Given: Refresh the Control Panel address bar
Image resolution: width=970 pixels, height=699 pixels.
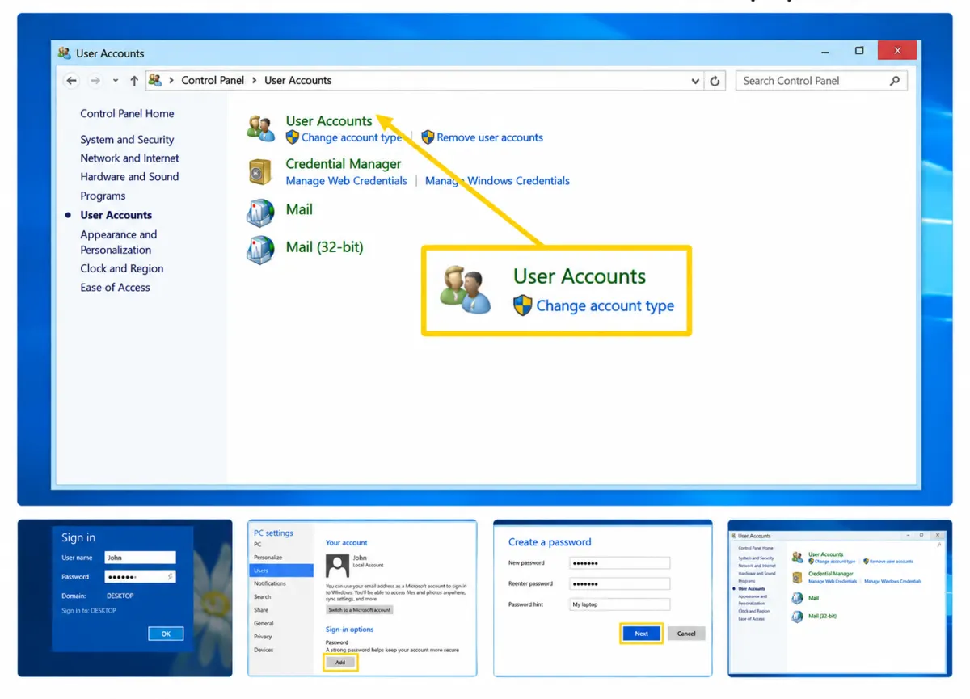Looking at the screenshot, I should [x=715, y=81].
